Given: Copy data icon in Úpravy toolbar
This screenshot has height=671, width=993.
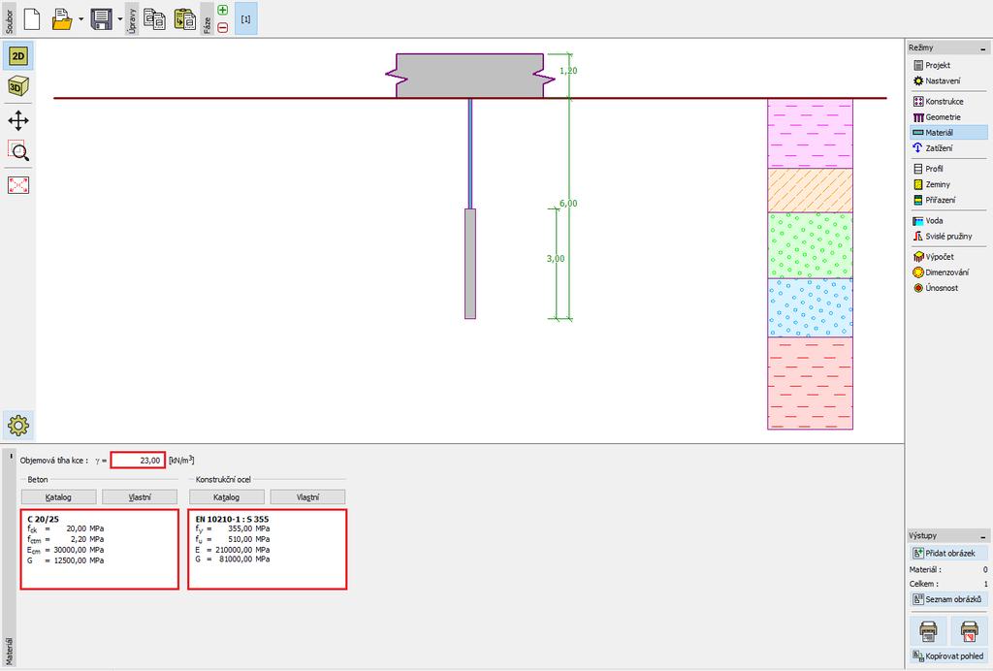Looking at the screenshot, I should coord(154,19).
